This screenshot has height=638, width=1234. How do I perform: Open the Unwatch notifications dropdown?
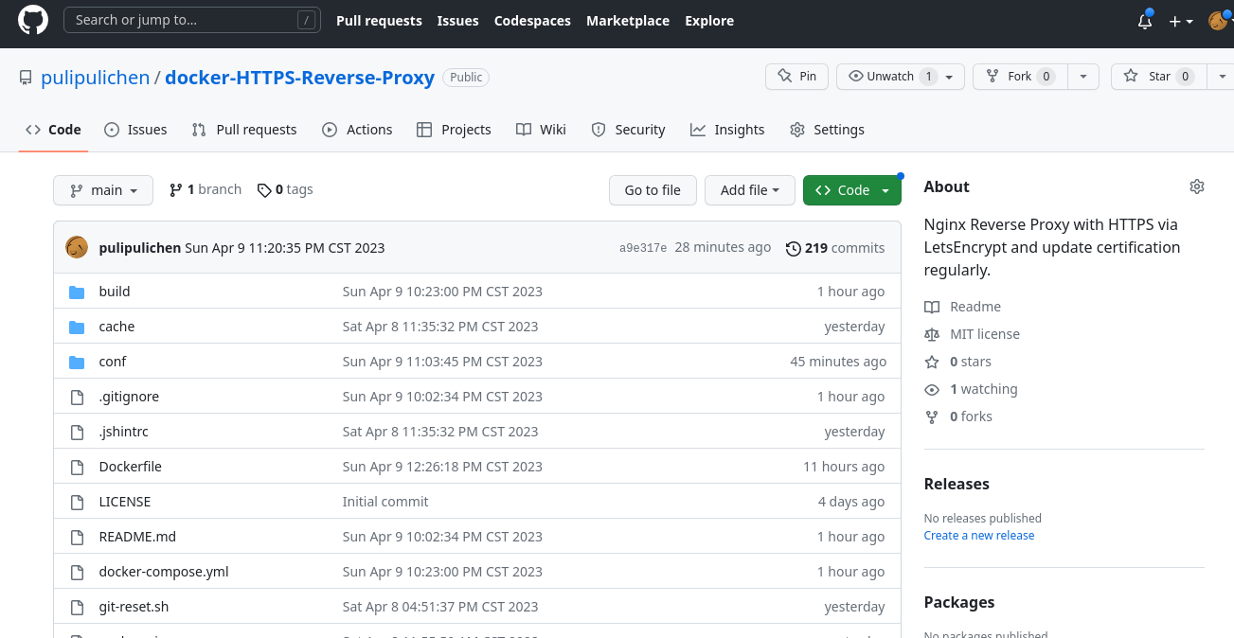point(900,77)
